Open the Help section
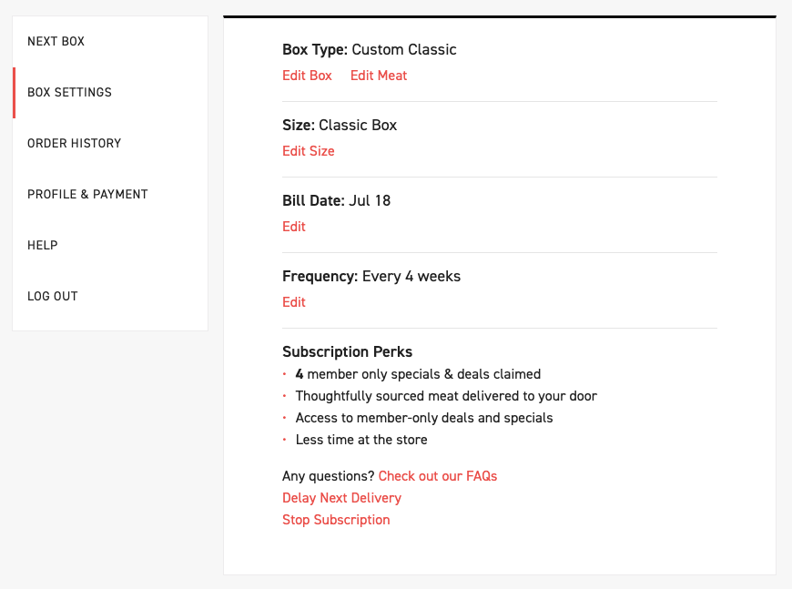Screen dimensions: 792x589 (43, 246)
